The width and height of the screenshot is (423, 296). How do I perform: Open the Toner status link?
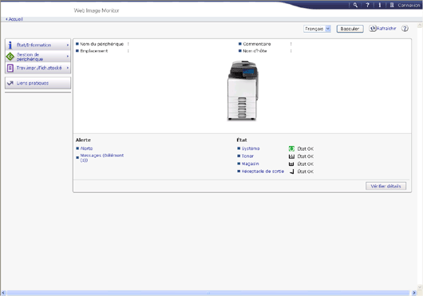tap(247, 156)
